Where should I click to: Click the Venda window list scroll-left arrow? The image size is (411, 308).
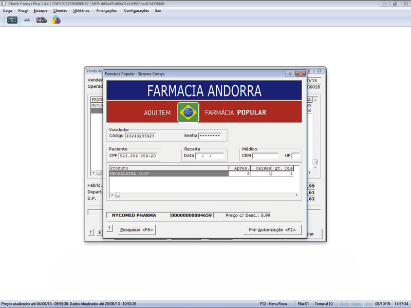click(94, 172)
